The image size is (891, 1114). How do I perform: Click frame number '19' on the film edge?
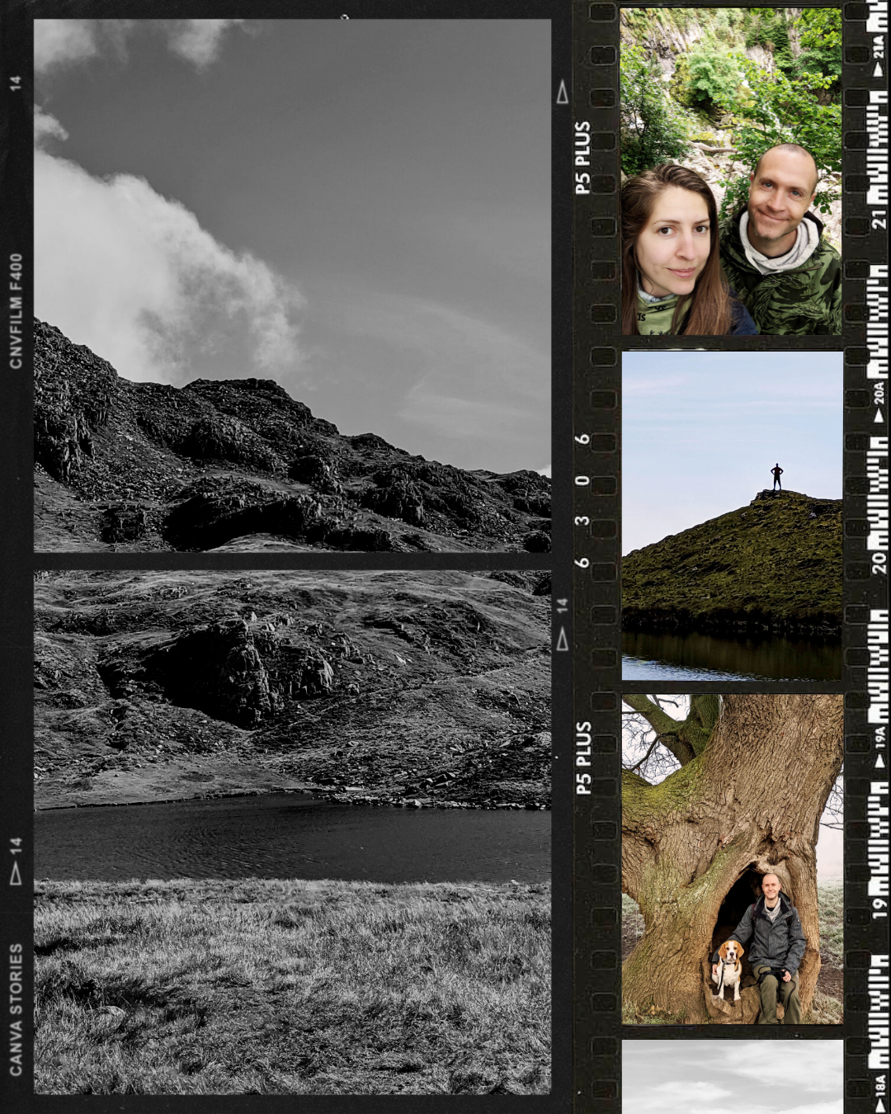(879, 908)
